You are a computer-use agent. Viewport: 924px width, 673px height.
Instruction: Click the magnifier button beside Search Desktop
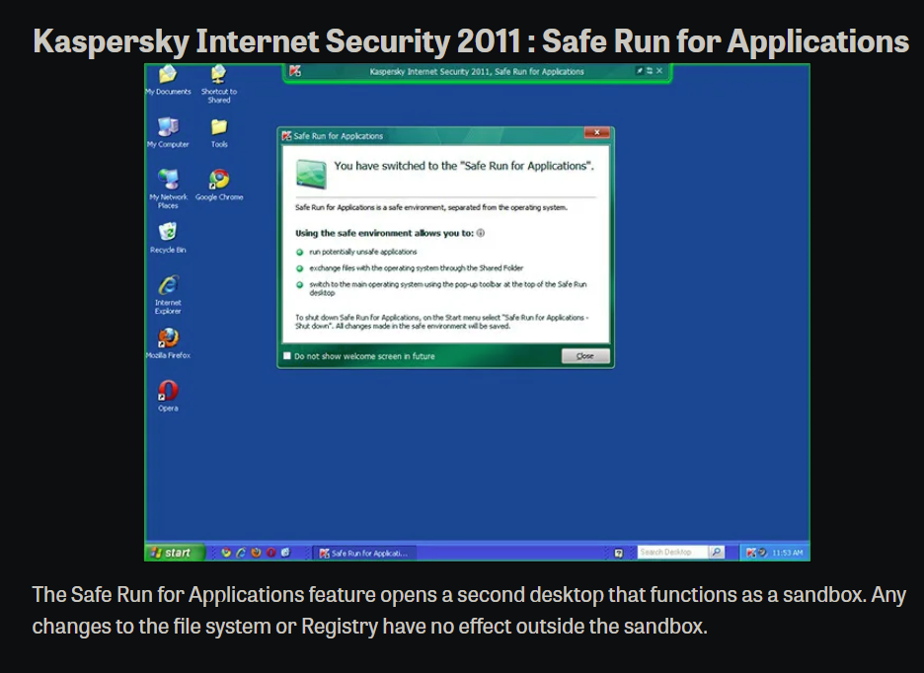[x=716, y=553]
